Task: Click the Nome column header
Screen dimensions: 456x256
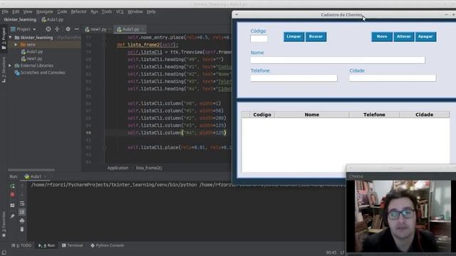Action: tap(312, 114)
